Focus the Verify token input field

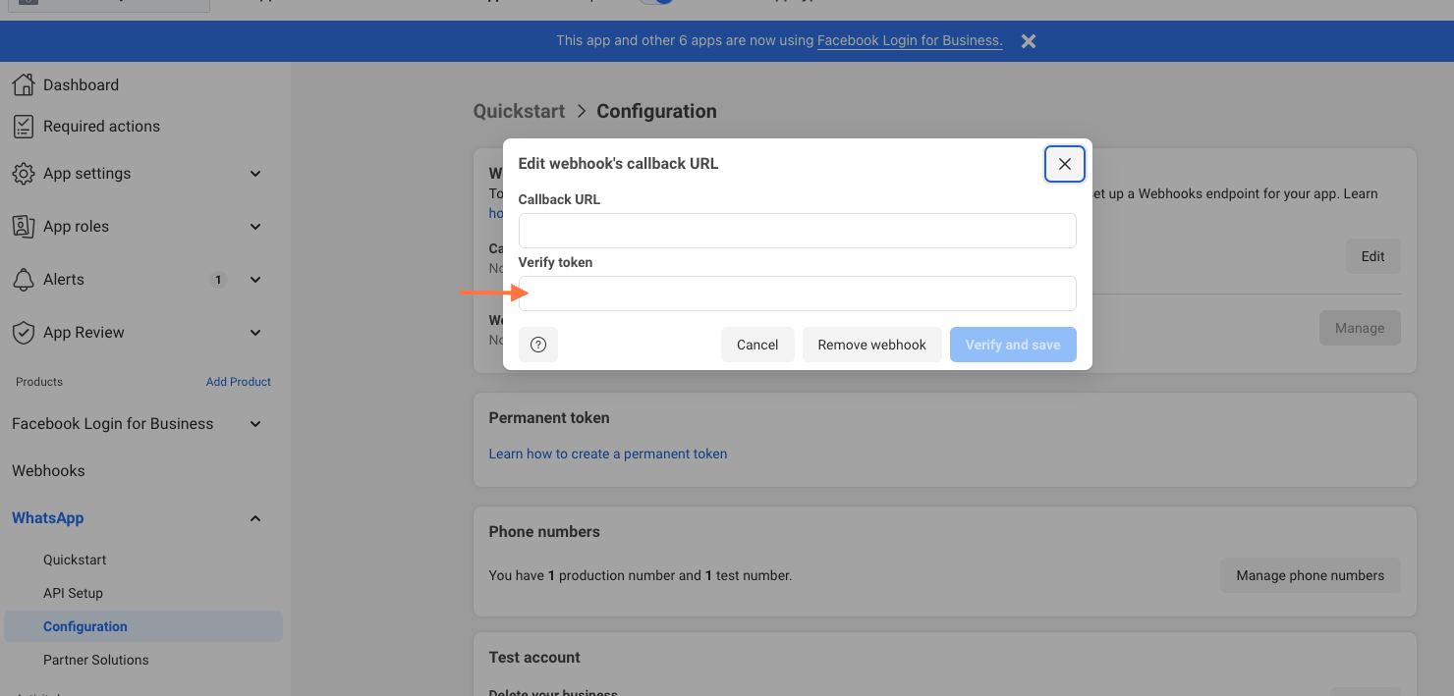point(798,294)
